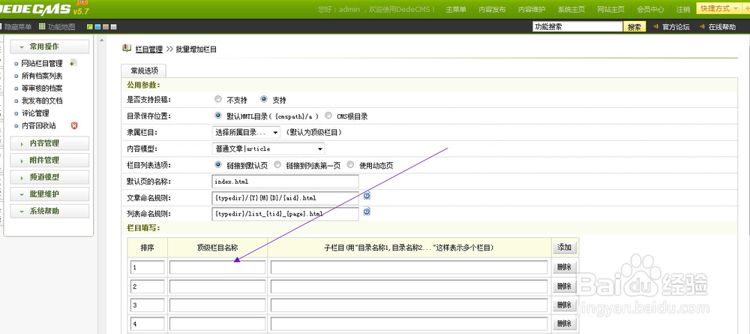
Task: Open 网站栏目管理 in sidebar
Action: [x=42, y=63]
